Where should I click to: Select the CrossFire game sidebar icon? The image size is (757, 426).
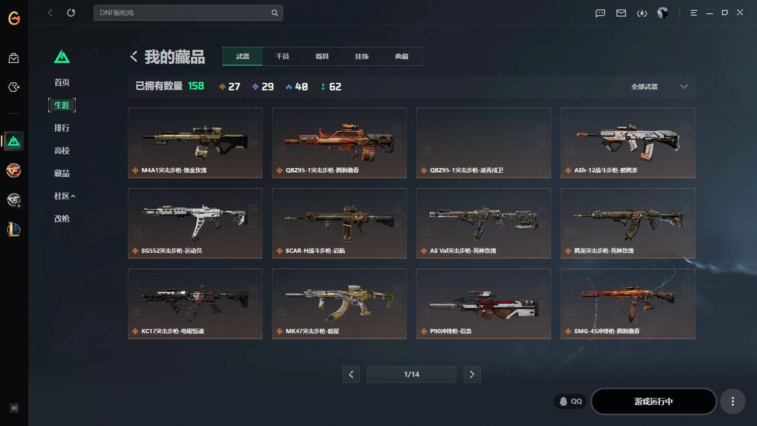(14, 170)
